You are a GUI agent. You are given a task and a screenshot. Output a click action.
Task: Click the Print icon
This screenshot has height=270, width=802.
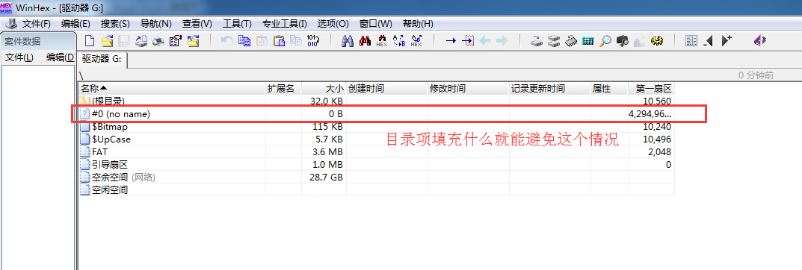[x=158, y=41]
